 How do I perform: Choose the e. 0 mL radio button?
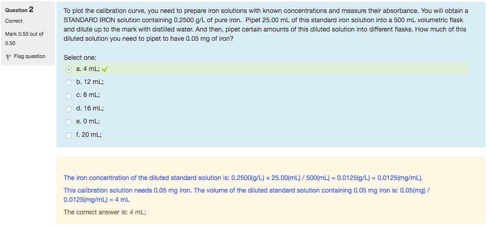coord(69,122)
